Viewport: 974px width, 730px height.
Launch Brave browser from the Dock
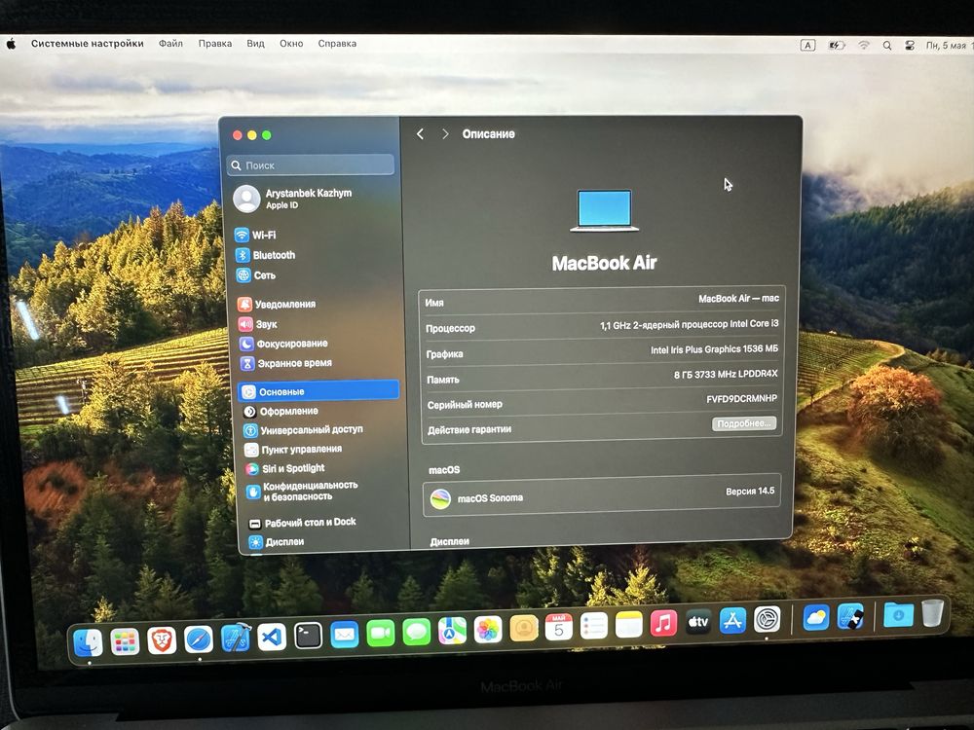[x=162, y=640]
